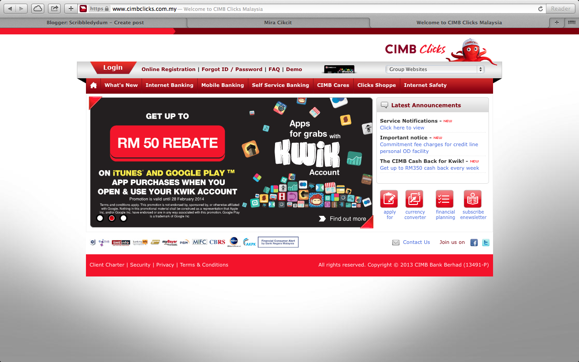
Task: Click the Online Registration link
Action: point(169,69)
